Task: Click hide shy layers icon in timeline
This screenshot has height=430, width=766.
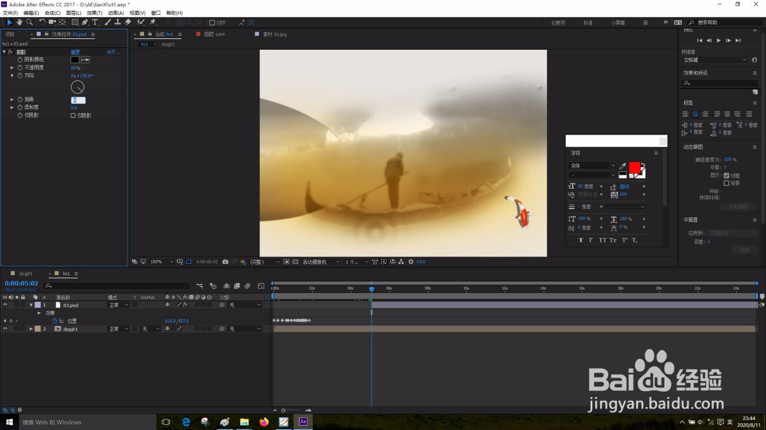Action: (x=226, y=286)
